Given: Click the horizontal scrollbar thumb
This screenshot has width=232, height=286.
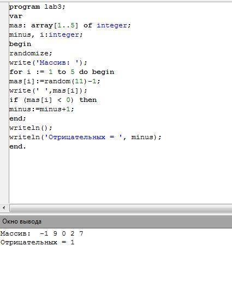Looking at the screenshot, I should coord(121,208).
